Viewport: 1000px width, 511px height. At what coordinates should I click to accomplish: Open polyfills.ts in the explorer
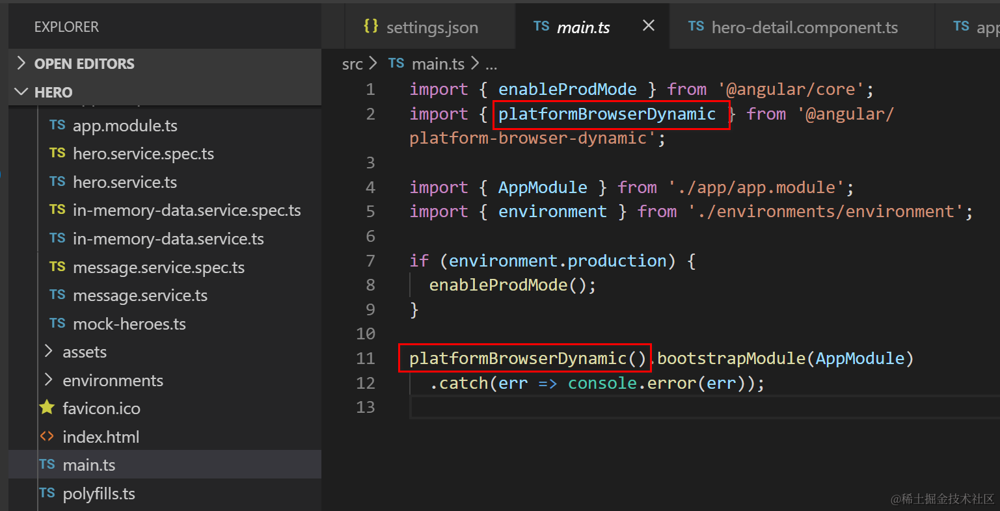99,493
